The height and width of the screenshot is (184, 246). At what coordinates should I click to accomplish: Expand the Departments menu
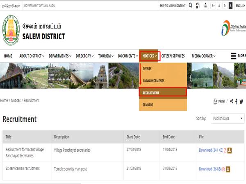click(60, 56)
